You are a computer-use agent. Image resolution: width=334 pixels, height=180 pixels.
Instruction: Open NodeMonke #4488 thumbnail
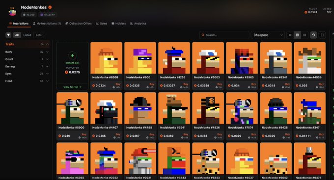(x=140, y=108)
